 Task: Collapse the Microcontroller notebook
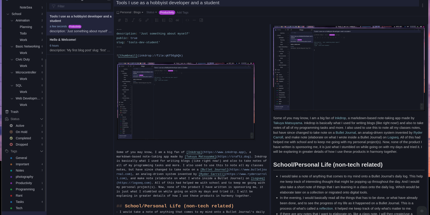pyautogui.click(x=12, y=73)
